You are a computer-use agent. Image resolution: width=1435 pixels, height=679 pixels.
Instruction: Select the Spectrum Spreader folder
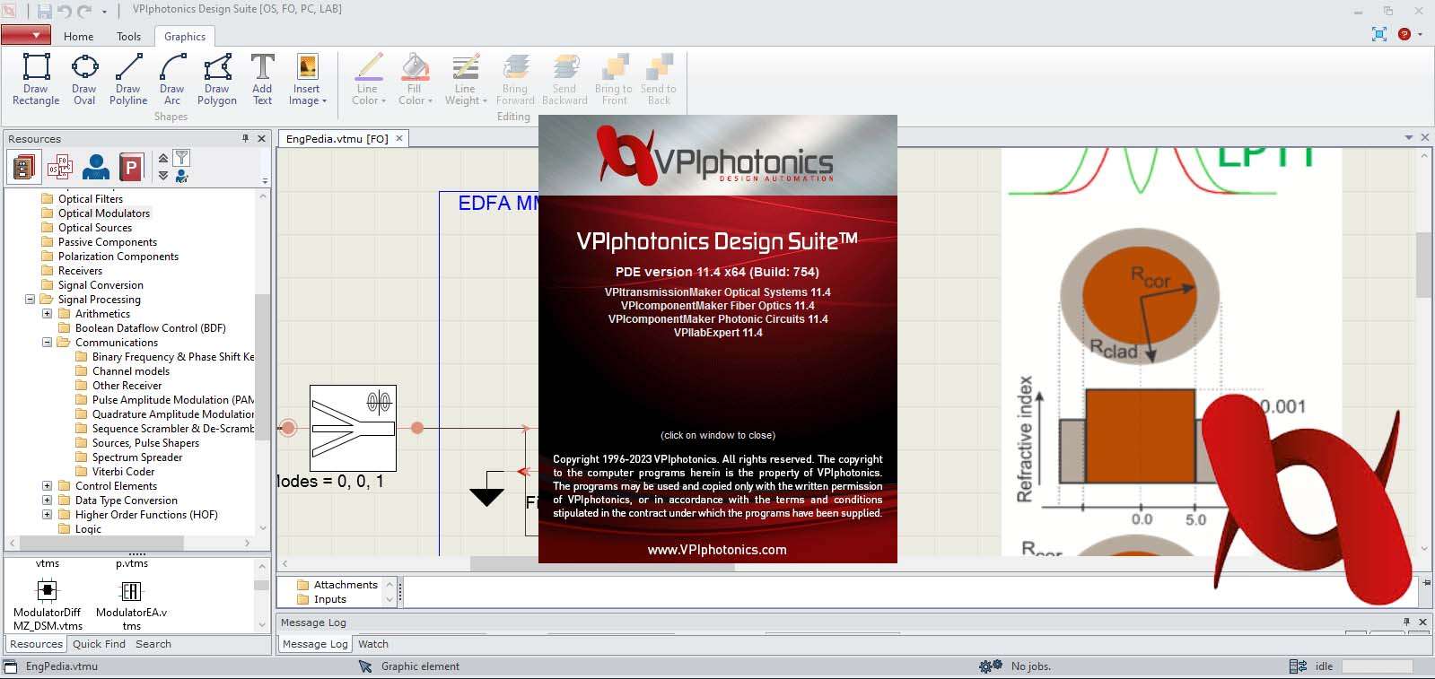[137, 457]
